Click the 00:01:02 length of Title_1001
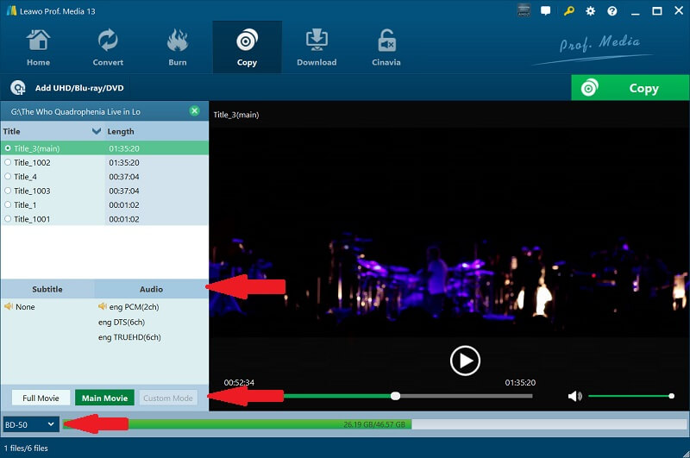Screen dimensions: 690x458 click(x=124, y=219)
